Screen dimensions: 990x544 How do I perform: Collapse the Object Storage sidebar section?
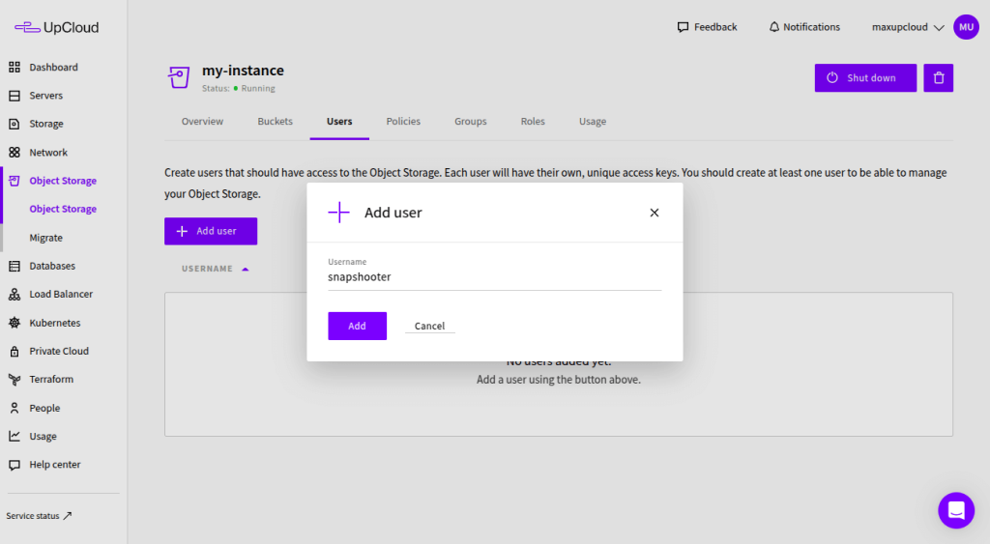click(x=62, y=181)
